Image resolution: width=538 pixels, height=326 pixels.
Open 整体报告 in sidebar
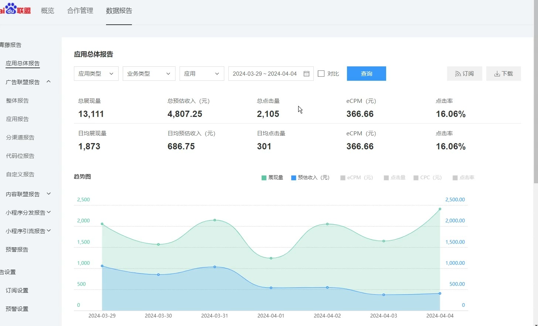[17, 100]
